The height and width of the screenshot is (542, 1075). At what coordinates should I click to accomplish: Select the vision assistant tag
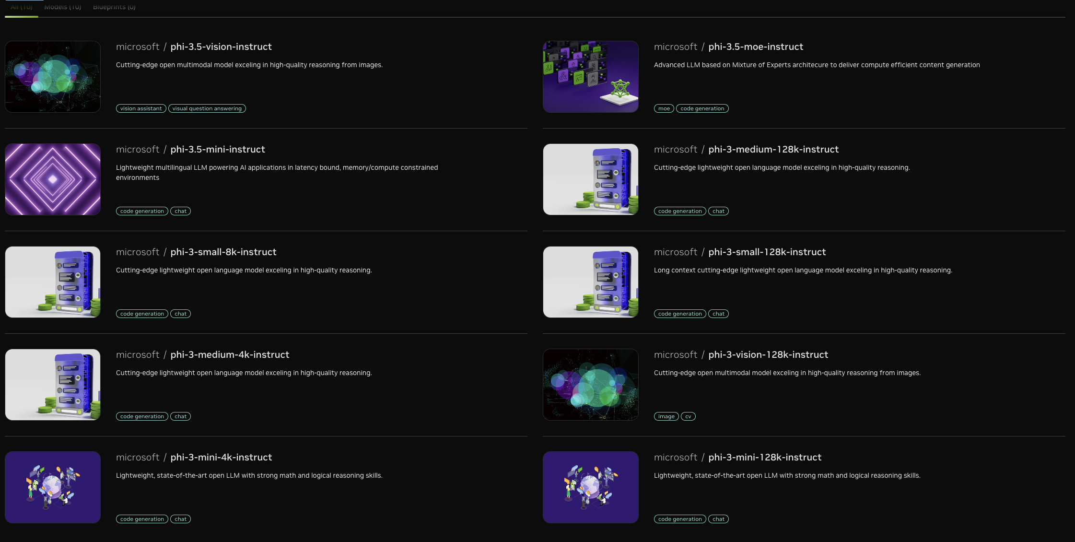point(141,108)
